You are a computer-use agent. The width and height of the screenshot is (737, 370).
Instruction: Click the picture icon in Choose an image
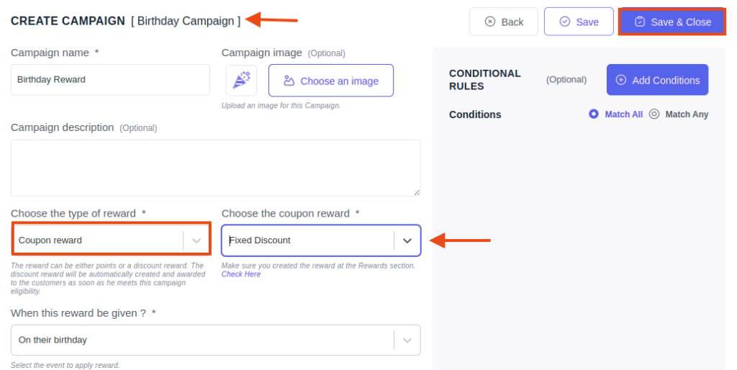click(289, 81)
